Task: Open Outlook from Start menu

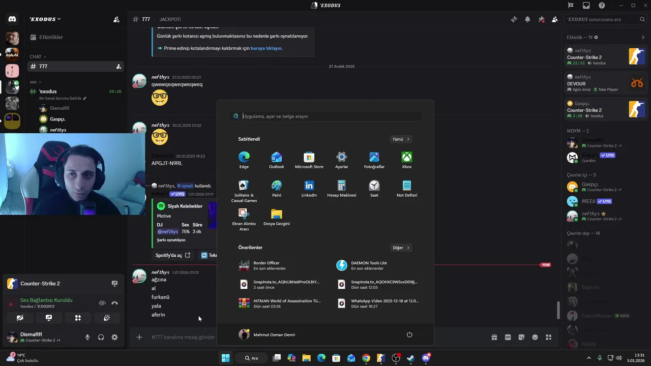Action: tap(277, 160)
